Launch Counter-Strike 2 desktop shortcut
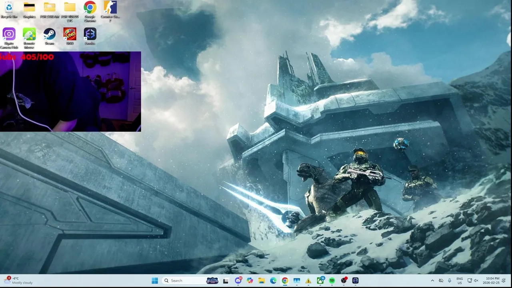Screen dimensions: 512x288 tap(110, 12)
